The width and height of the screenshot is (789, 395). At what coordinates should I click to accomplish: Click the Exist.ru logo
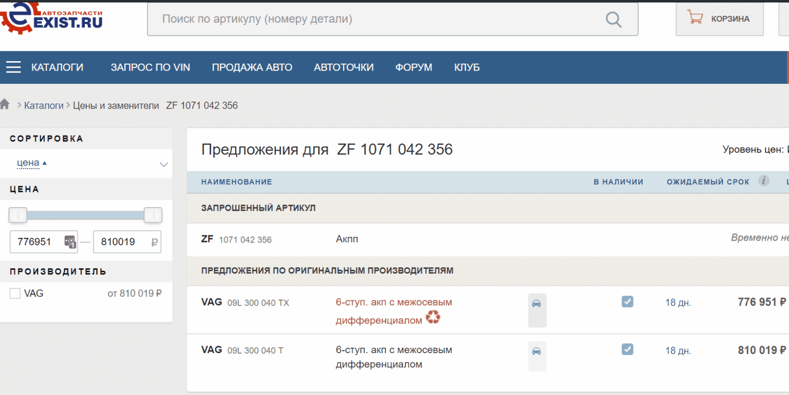point(51,19)
